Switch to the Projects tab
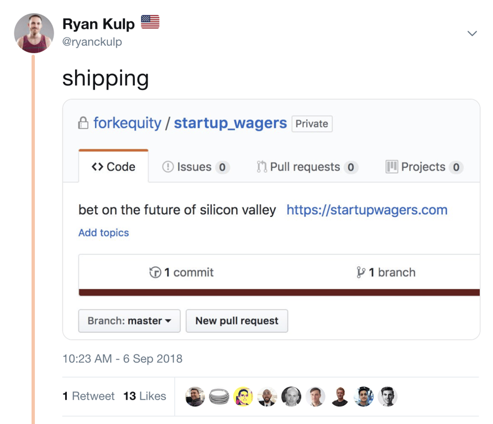 click(423, 166)
